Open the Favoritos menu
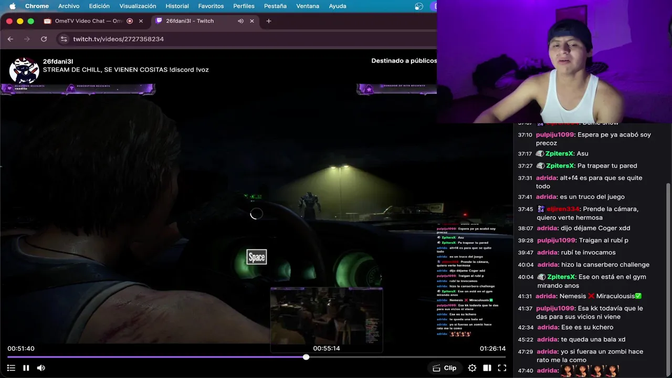 [x=211, y=6]
